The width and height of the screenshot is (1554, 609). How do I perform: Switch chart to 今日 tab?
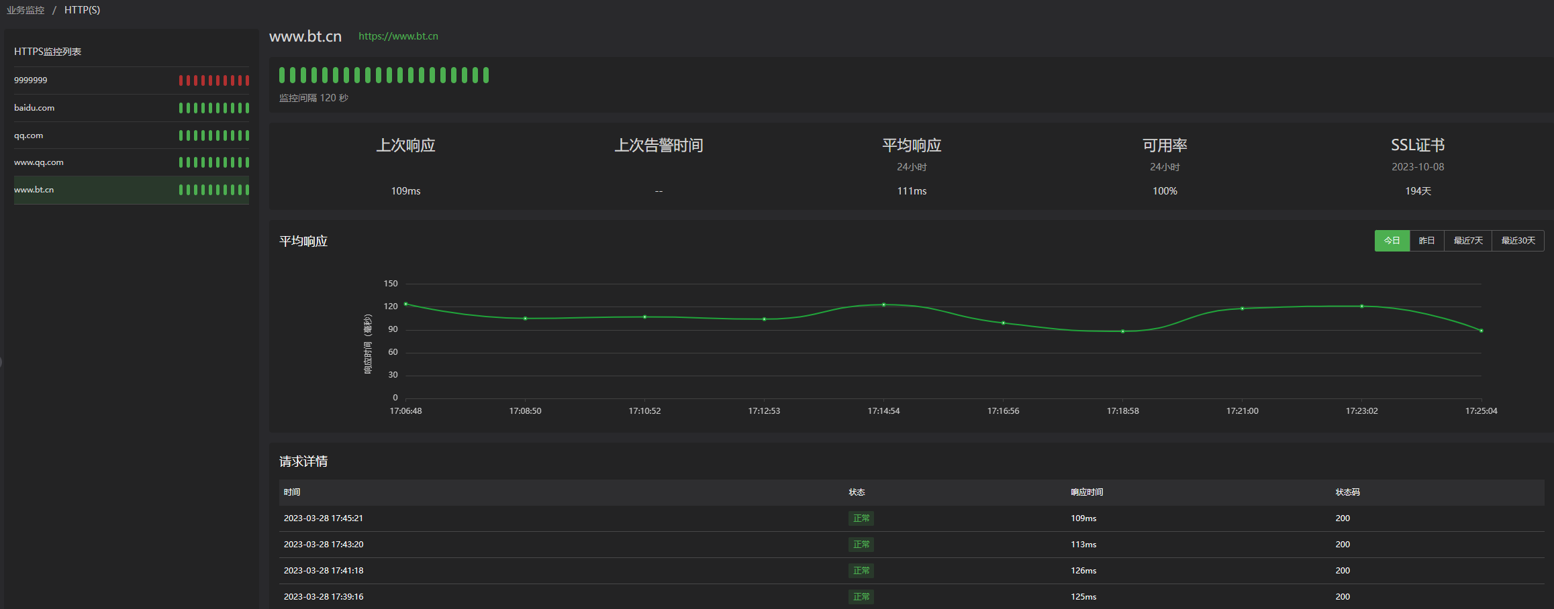click(x=1392, y=241)
